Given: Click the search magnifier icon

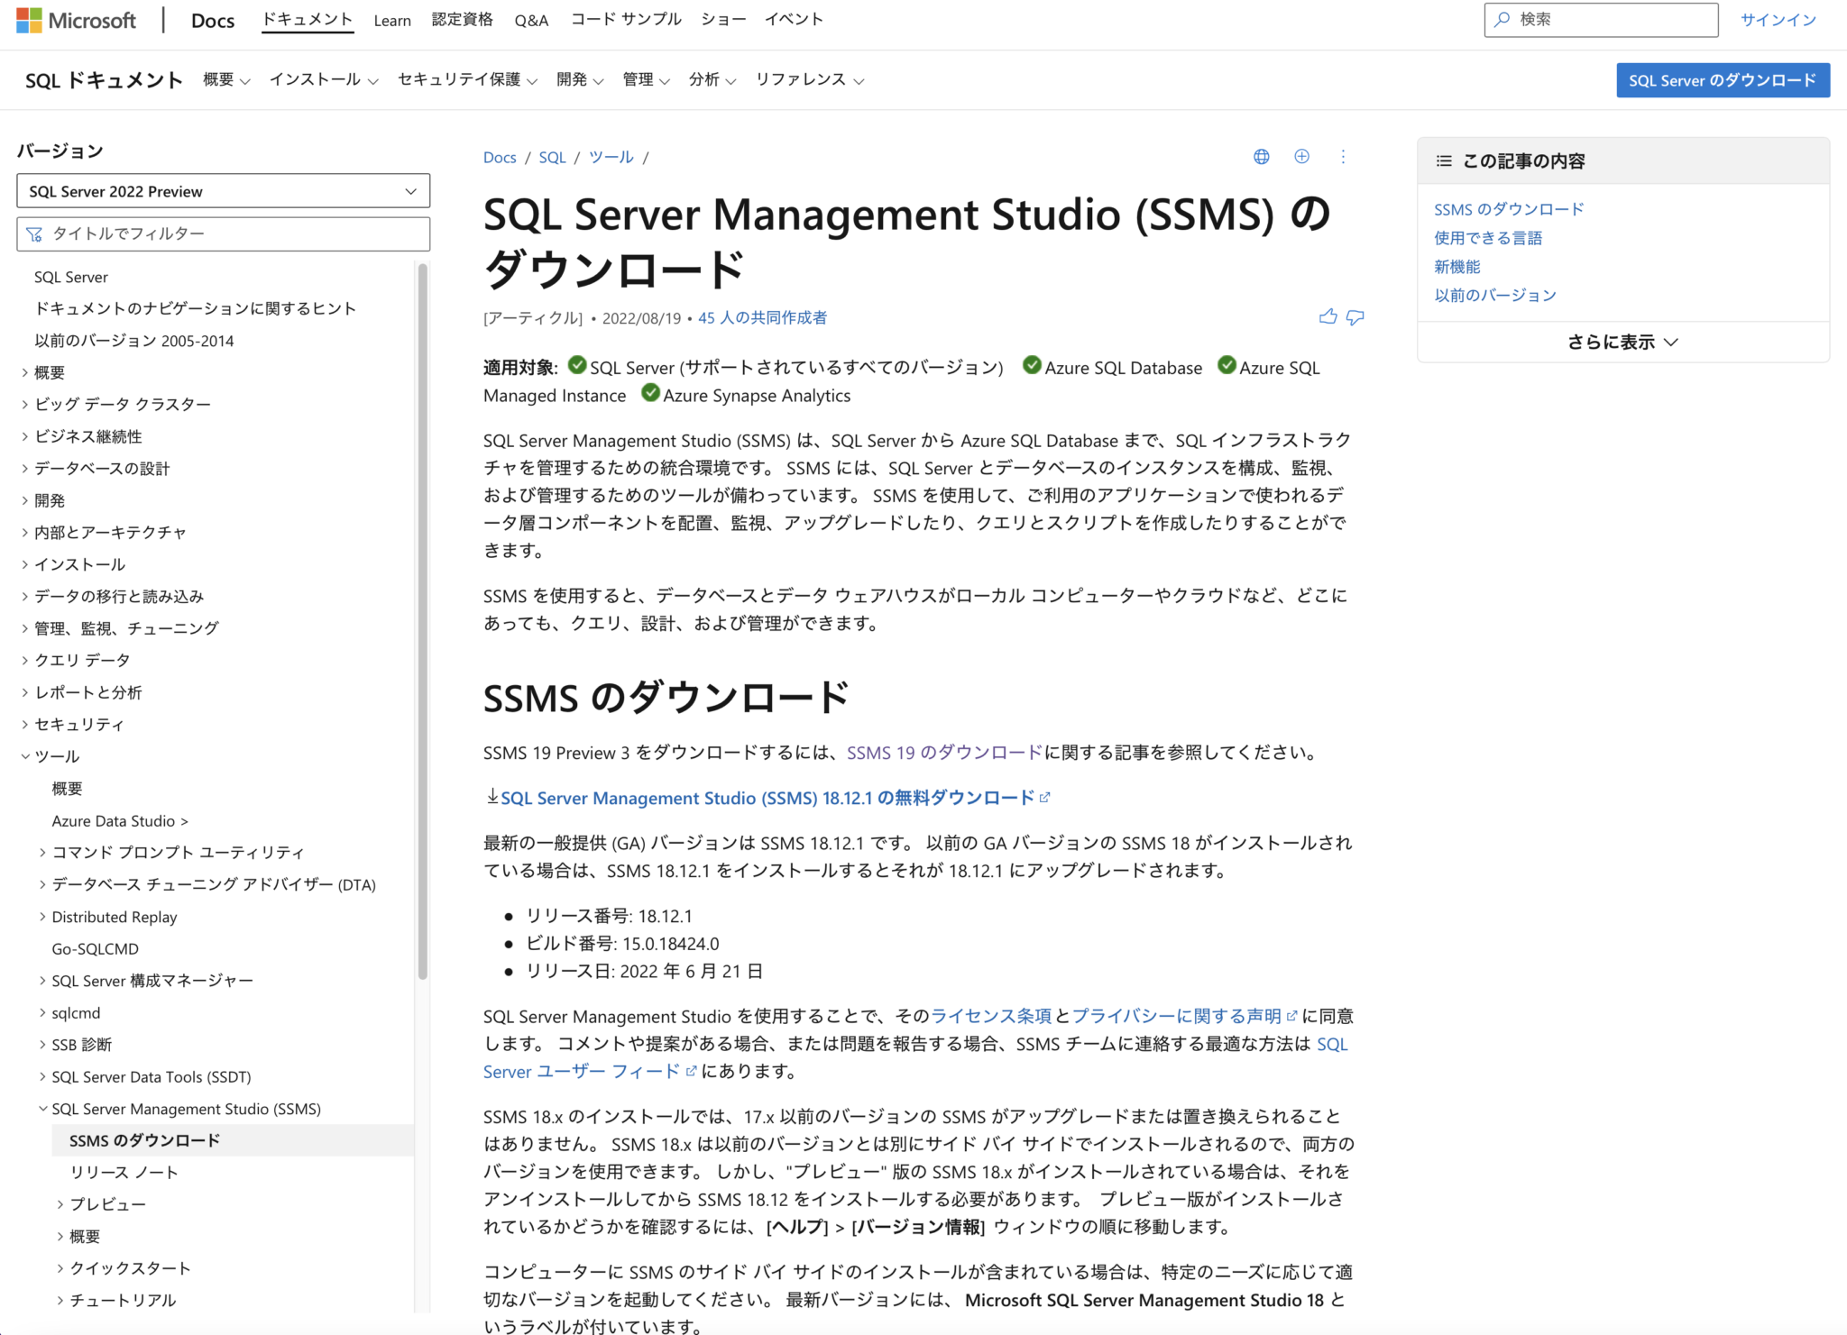Looking at the screenshot, I should pos(1502,19).
